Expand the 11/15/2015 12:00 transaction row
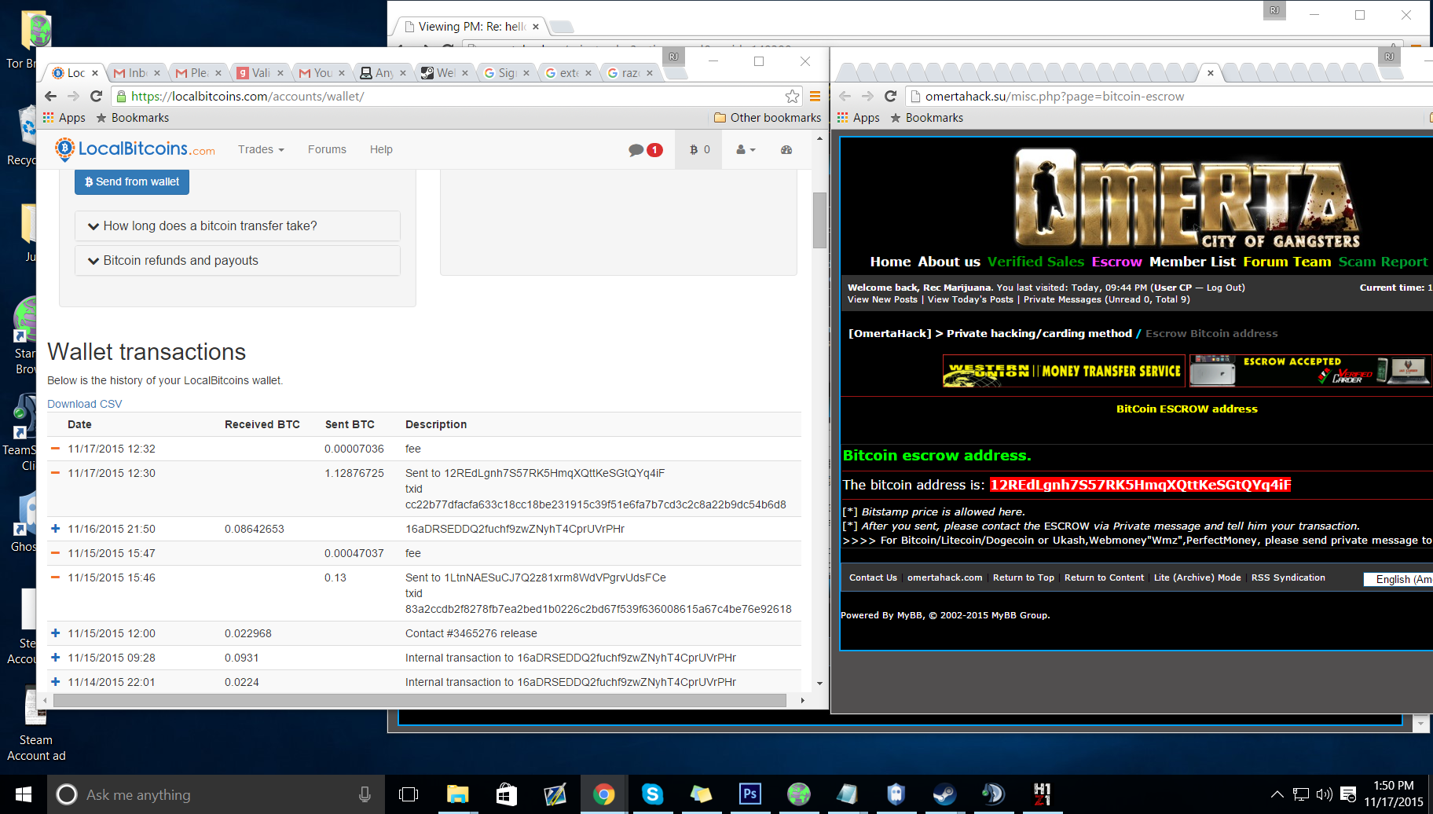1433x814 pixels. point(56,633)
